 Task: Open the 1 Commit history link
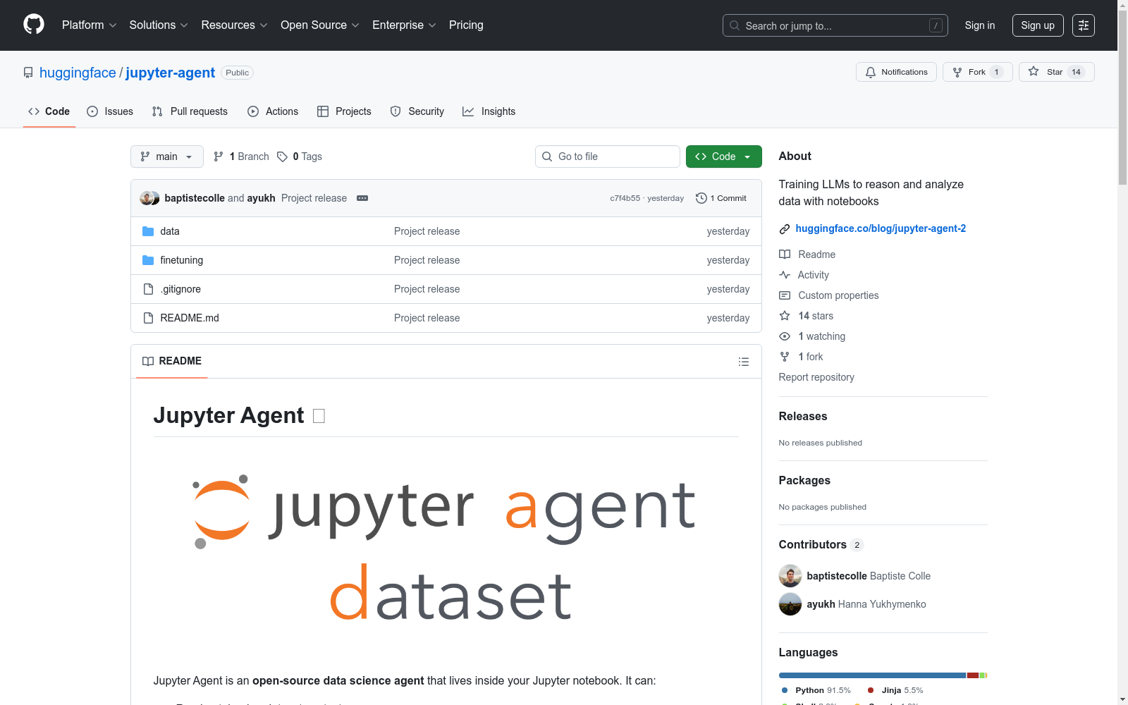[721, 198]
